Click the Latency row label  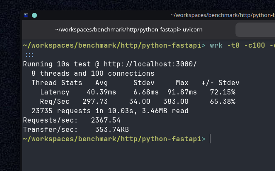point(55,92)
